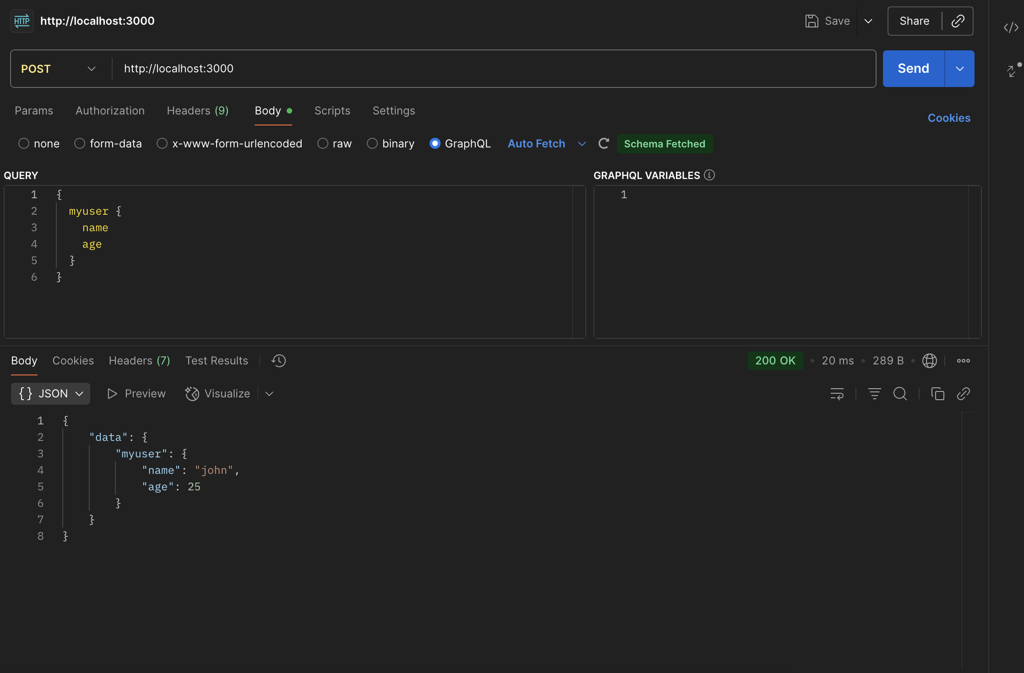Click inside the GraphQL variables editor
This screenshot has width=1024, height=673.
pos(787,262)
